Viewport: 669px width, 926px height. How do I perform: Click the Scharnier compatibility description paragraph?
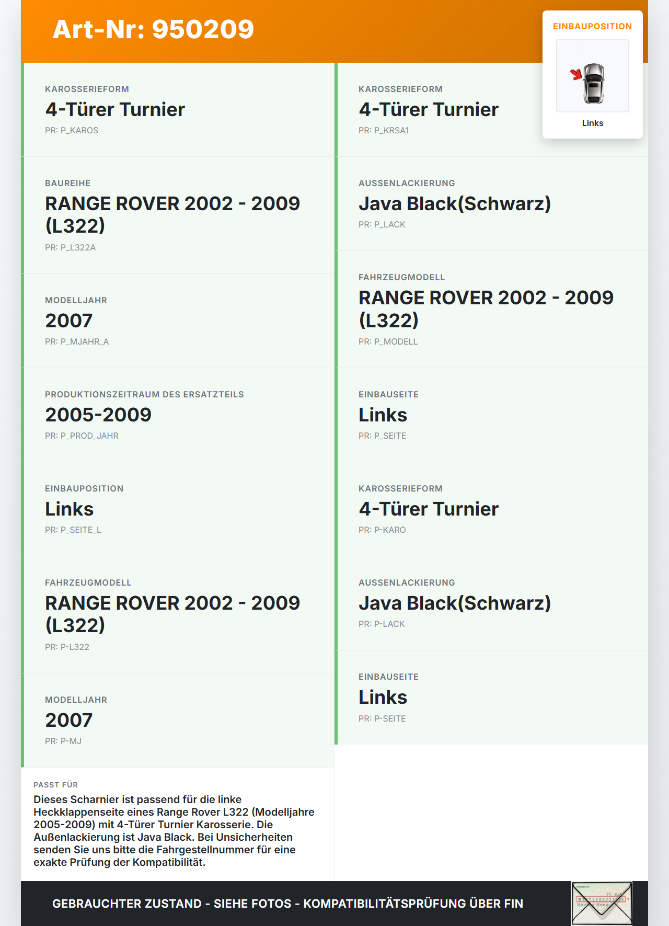(174, 831)
